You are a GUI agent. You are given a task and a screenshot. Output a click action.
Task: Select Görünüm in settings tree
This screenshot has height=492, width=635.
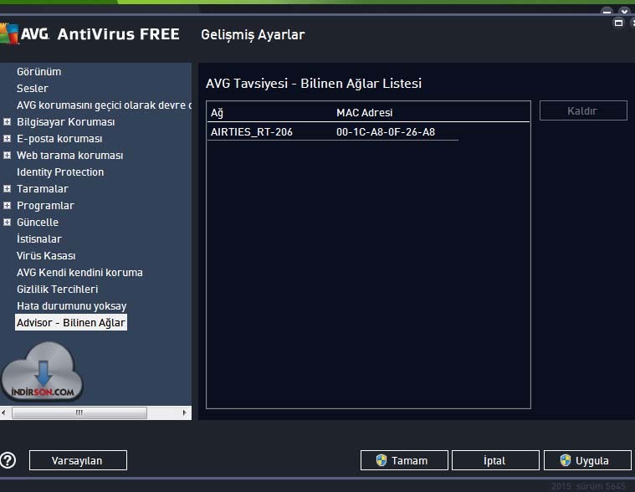point(38,72)
